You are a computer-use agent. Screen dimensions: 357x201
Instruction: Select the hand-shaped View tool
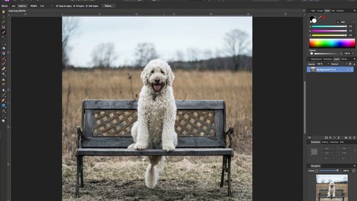pyautogui.click(x=3, y=12)
